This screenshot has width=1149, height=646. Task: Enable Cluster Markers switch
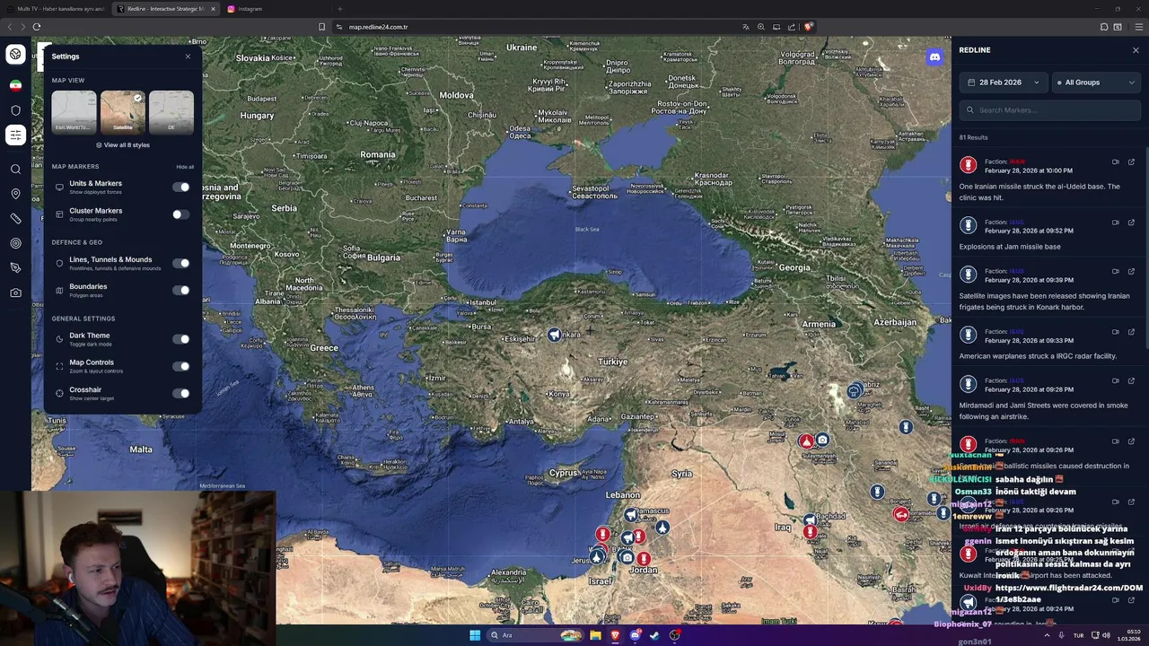[x=181, y=214]
